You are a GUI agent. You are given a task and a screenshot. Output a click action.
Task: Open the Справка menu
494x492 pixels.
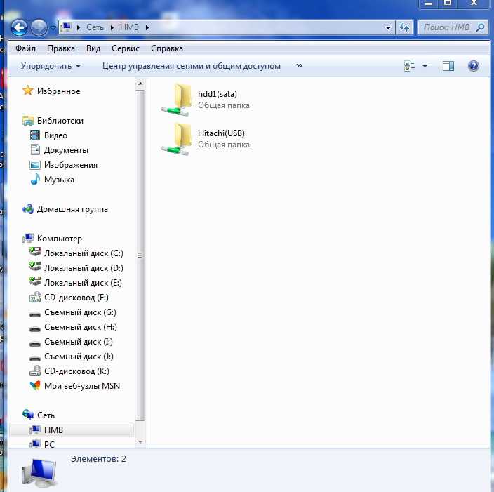click(x=167, y=48)
